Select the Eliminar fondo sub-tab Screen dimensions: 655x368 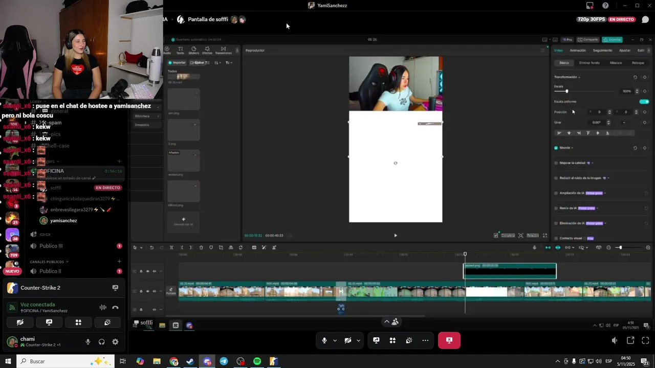click(589, 63)
